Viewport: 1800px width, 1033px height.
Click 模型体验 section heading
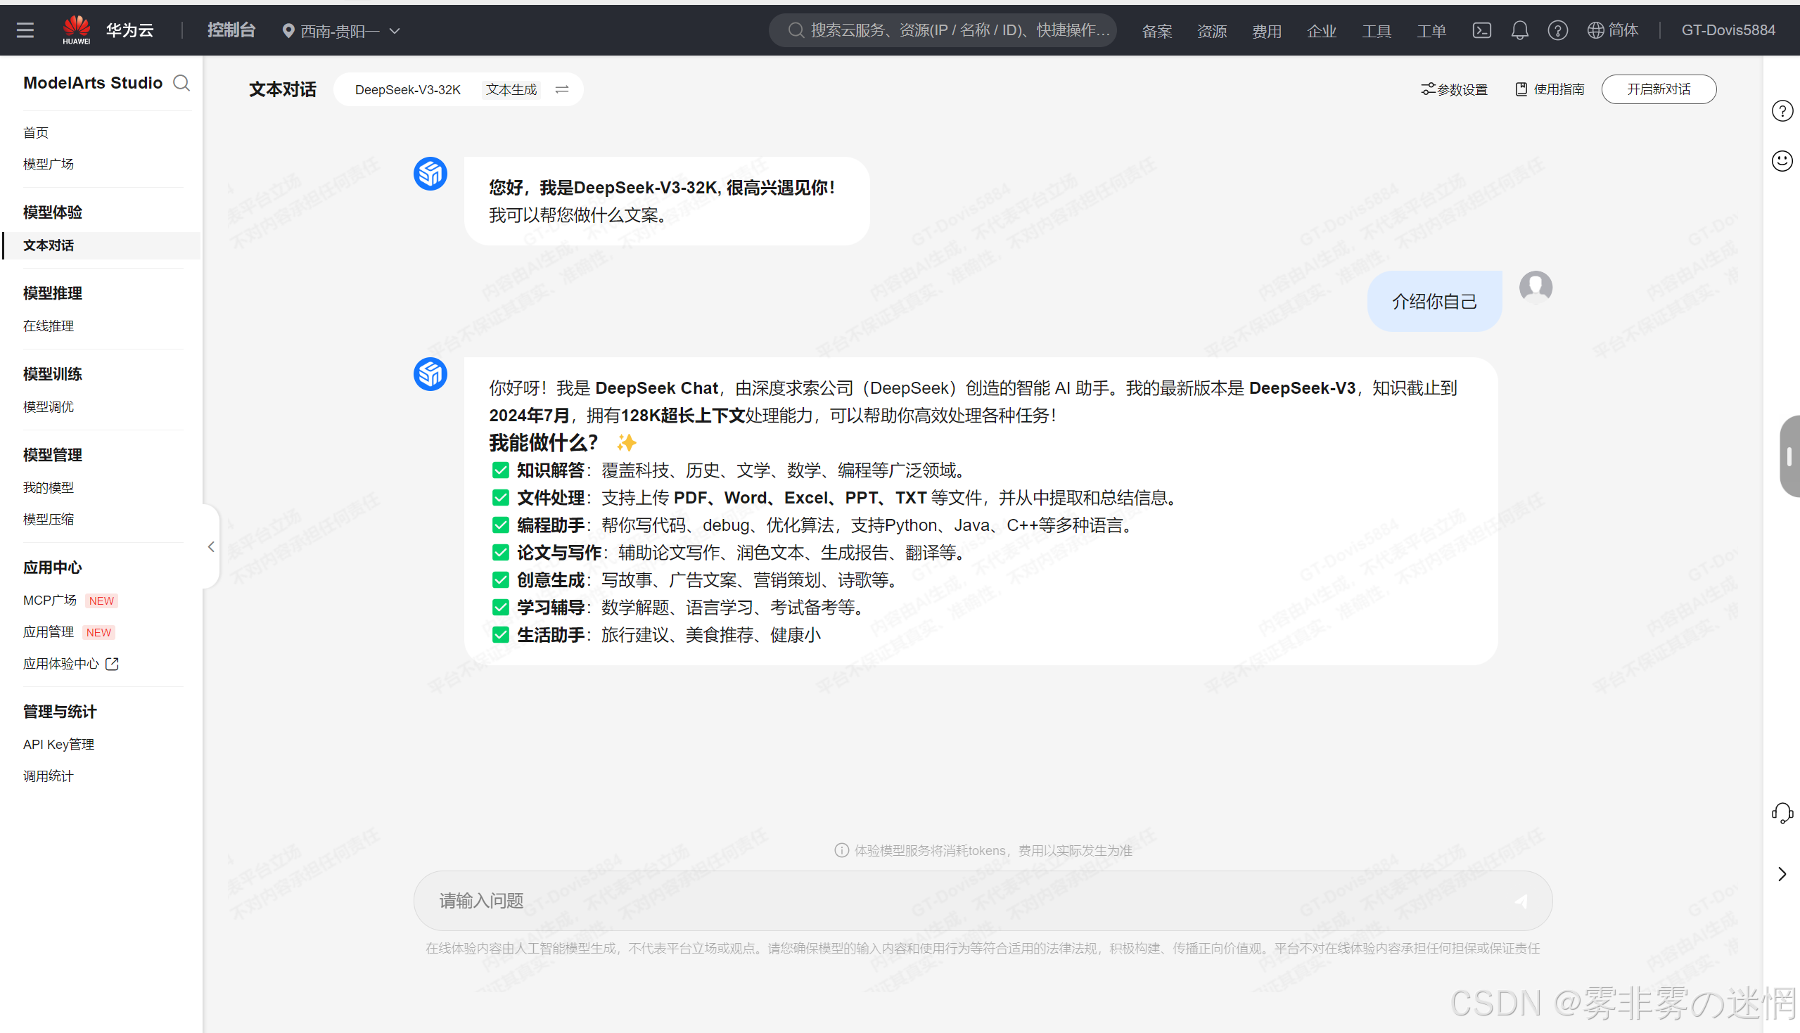(x=53, y=212)
